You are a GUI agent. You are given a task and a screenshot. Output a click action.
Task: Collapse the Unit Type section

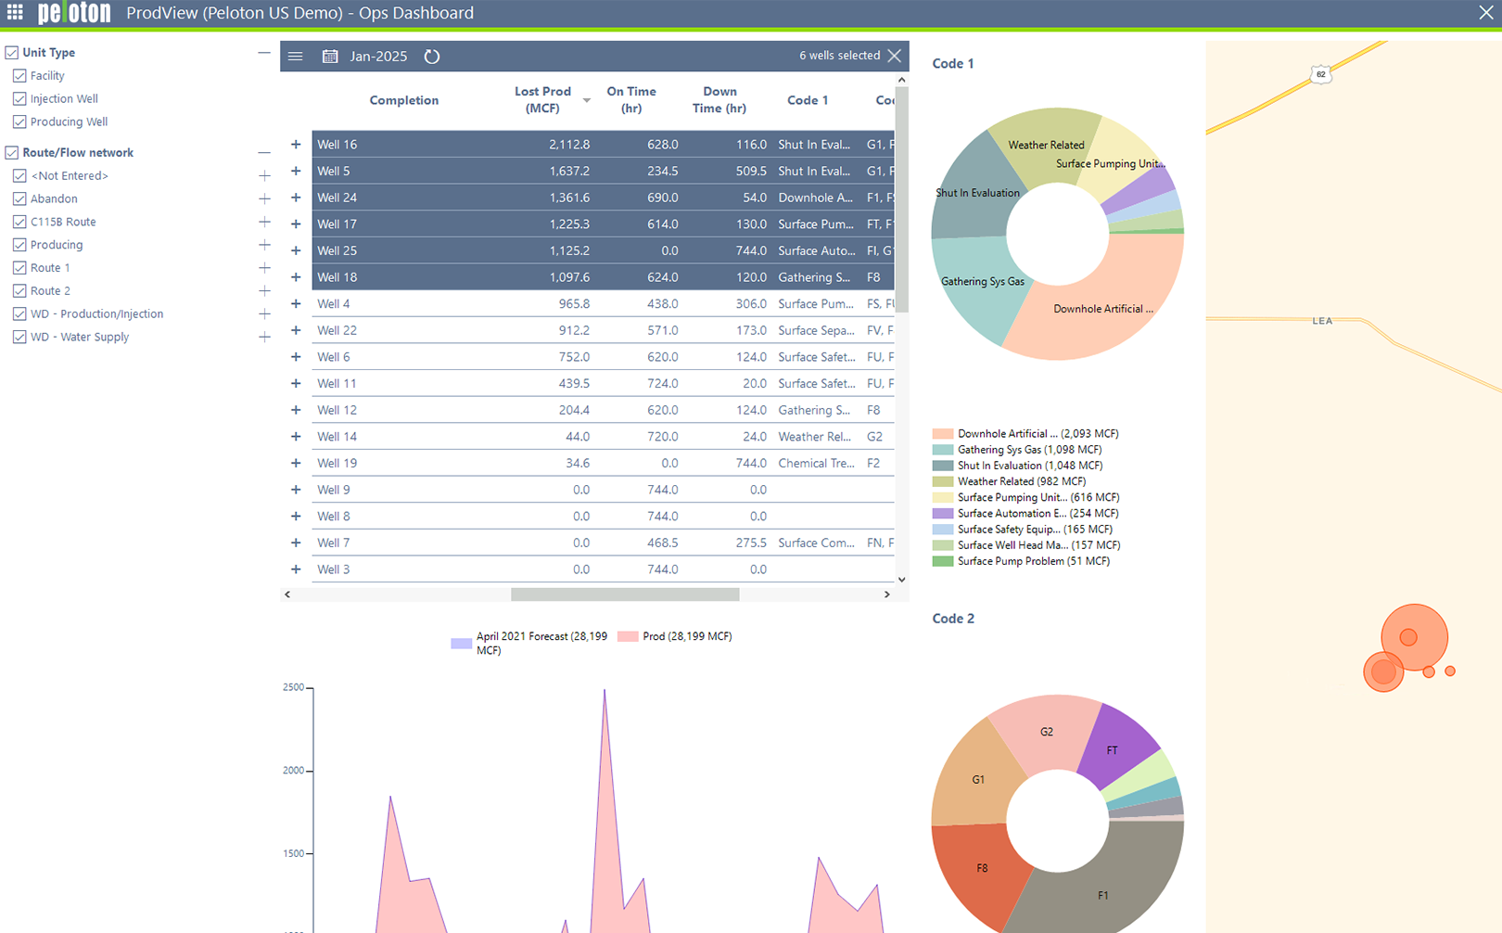point(263,52)
